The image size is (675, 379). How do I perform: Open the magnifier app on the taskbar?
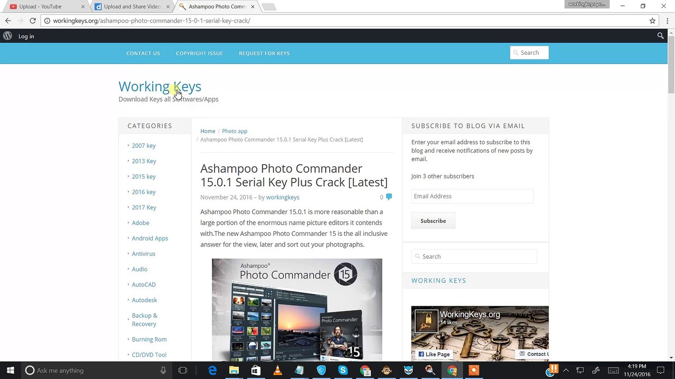coord(430,370)
